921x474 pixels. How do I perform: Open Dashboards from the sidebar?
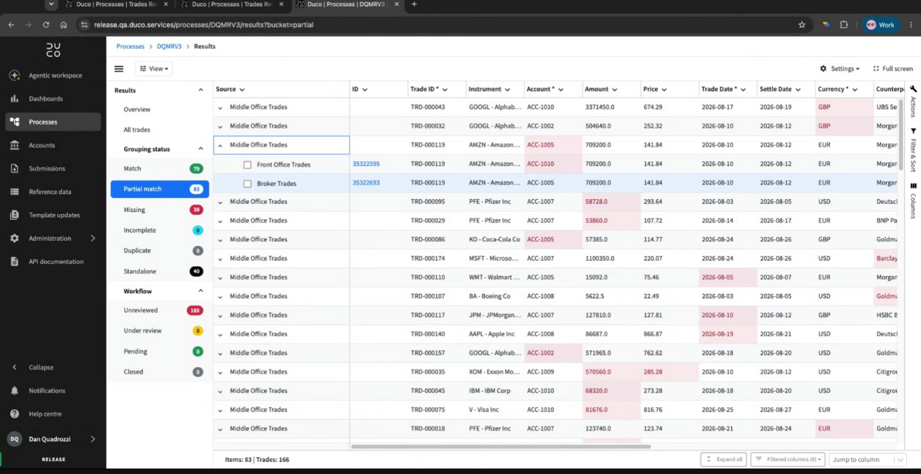(45, 98)
